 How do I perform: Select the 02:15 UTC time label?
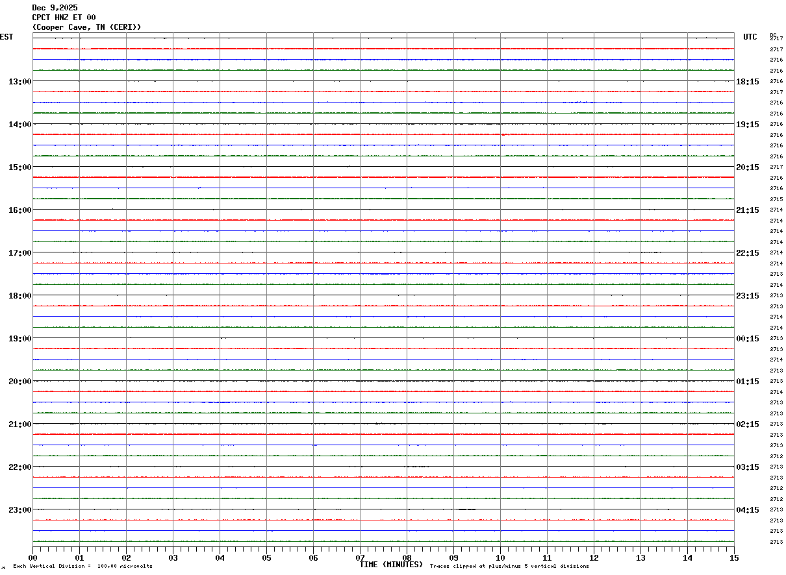pos(748,424)
